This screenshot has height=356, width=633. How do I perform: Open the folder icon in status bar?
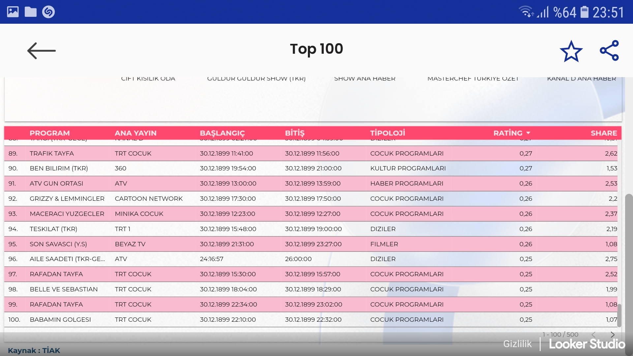pos(31,12)
